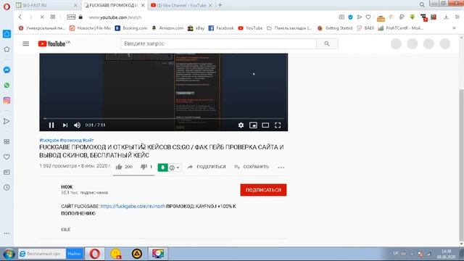The width and height of the screenshot is (464, 261).
Task: Open the Opera main menu logo
Action: click(x=7, y=7)
